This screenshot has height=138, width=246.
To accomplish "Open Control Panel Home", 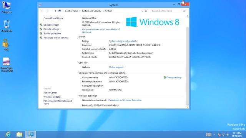I will pyautogui.click(x=53, y=18).
